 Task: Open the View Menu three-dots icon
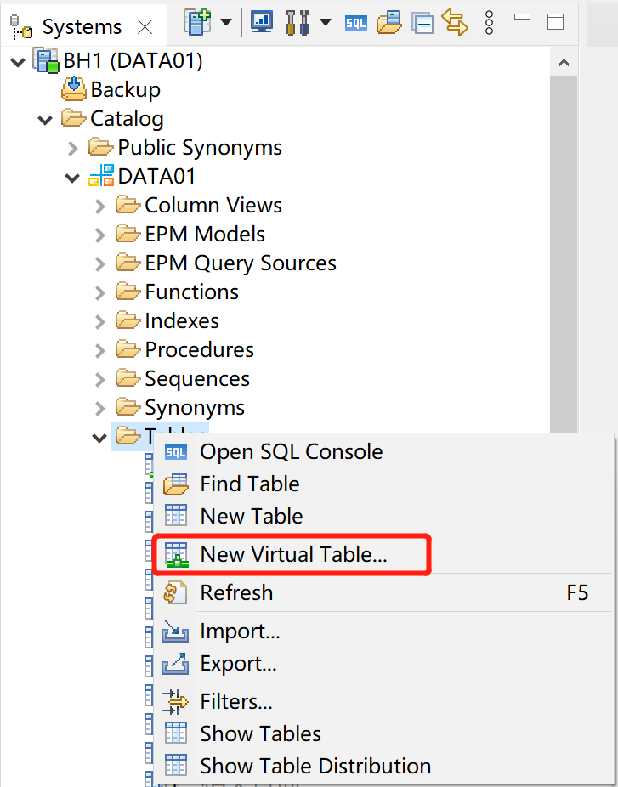489,21
